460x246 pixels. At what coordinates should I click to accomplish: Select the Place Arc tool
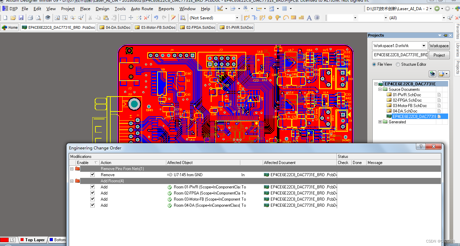pyautogui.click(x=286, y=18)
